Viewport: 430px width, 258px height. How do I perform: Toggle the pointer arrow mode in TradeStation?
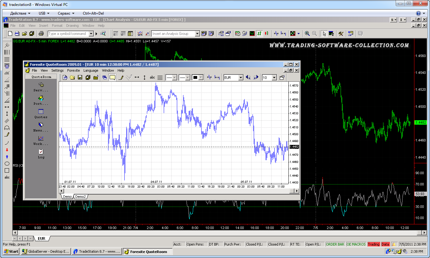[324, 34]
